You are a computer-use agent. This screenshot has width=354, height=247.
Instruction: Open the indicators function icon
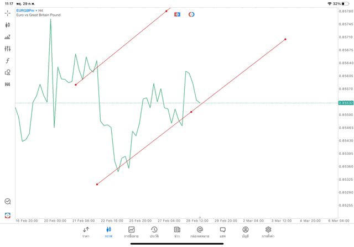[x=8, y=60]
